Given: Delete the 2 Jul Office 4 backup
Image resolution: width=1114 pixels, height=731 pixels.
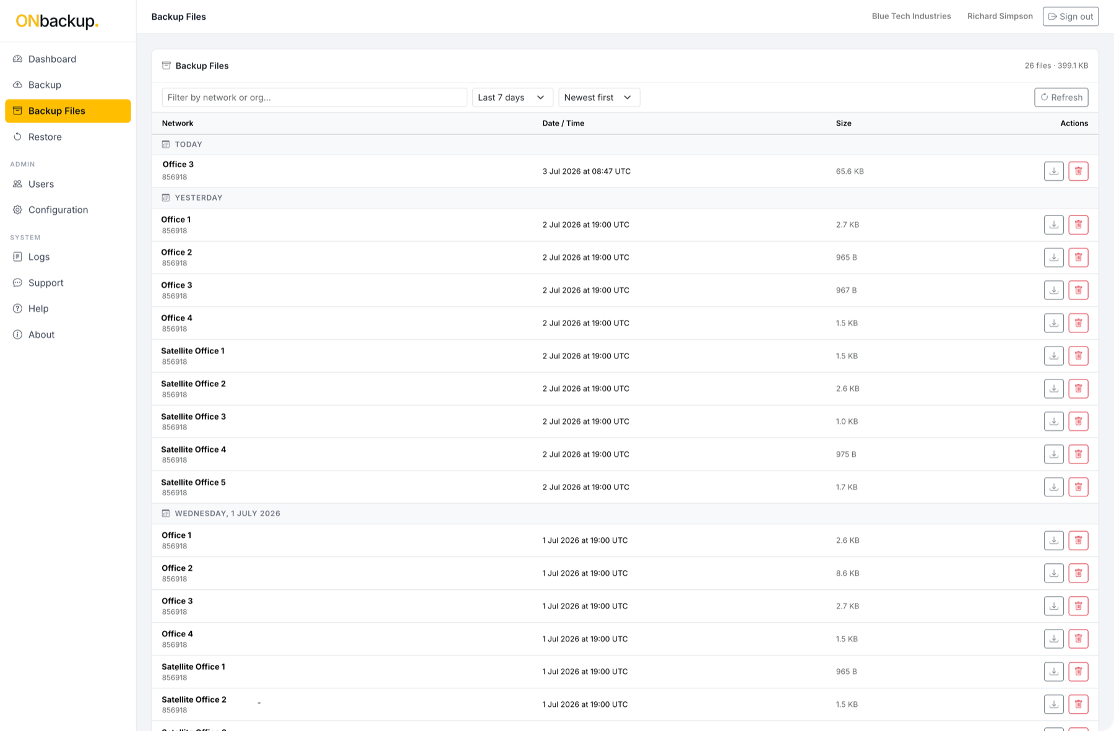Looking at the screenshot, I should (x=1078, y=323).
